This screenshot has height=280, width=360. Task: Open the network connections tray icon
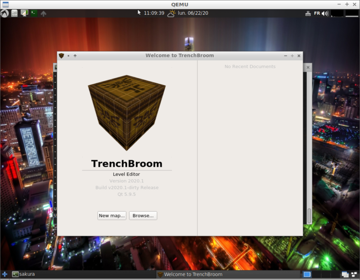[x=308, y=13]
